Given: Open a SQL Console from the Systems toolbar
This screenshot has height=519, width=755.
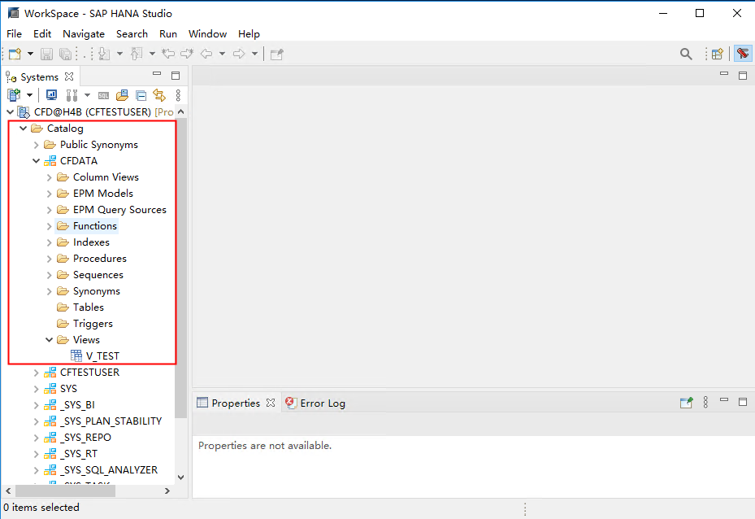Looking at the screenshot, I should pos(104,94).
